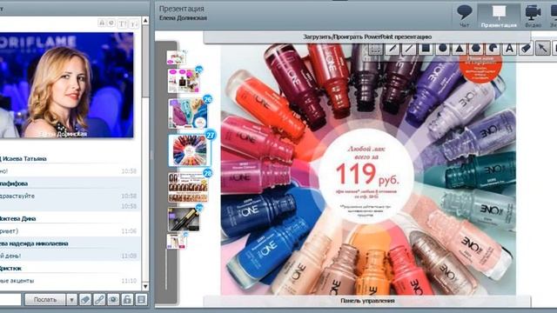The image size is (557, 313).
Task: Click the presenter webcam video image
Action: click(x=67, y=85)
